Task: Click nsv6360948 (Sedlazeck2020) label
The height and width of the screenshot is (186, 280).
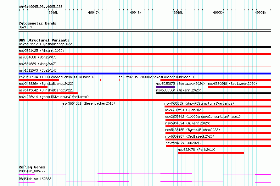Action: pyautogui.click(x=232, y=84)
